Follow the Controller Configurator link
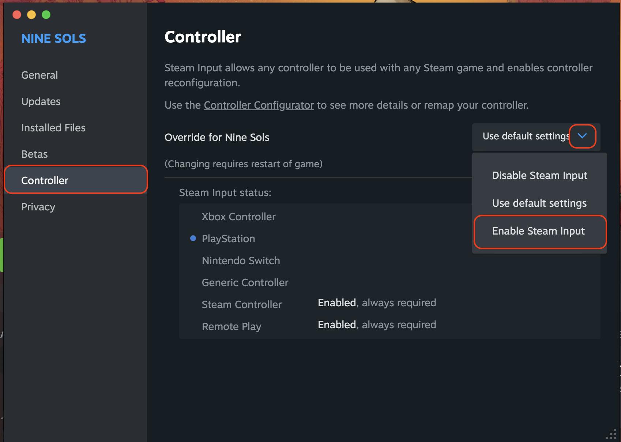This screenshot has height=442, width=621. [x=259, y=105]
